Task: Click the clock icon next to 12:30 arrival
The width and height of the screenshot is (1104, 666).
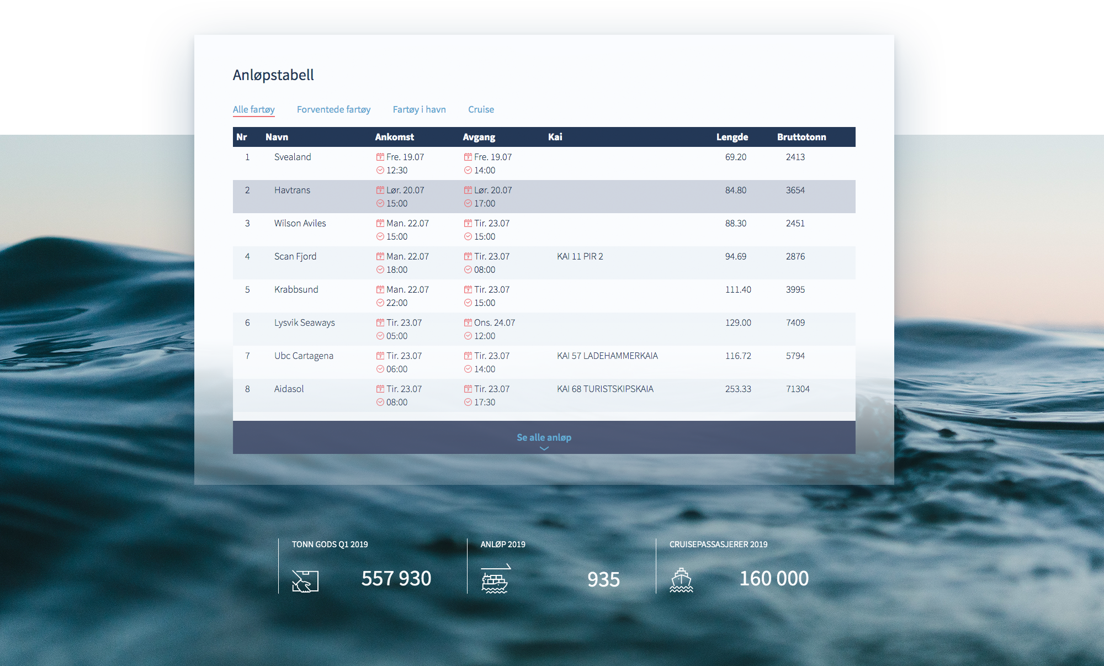Action: (380, 170)
